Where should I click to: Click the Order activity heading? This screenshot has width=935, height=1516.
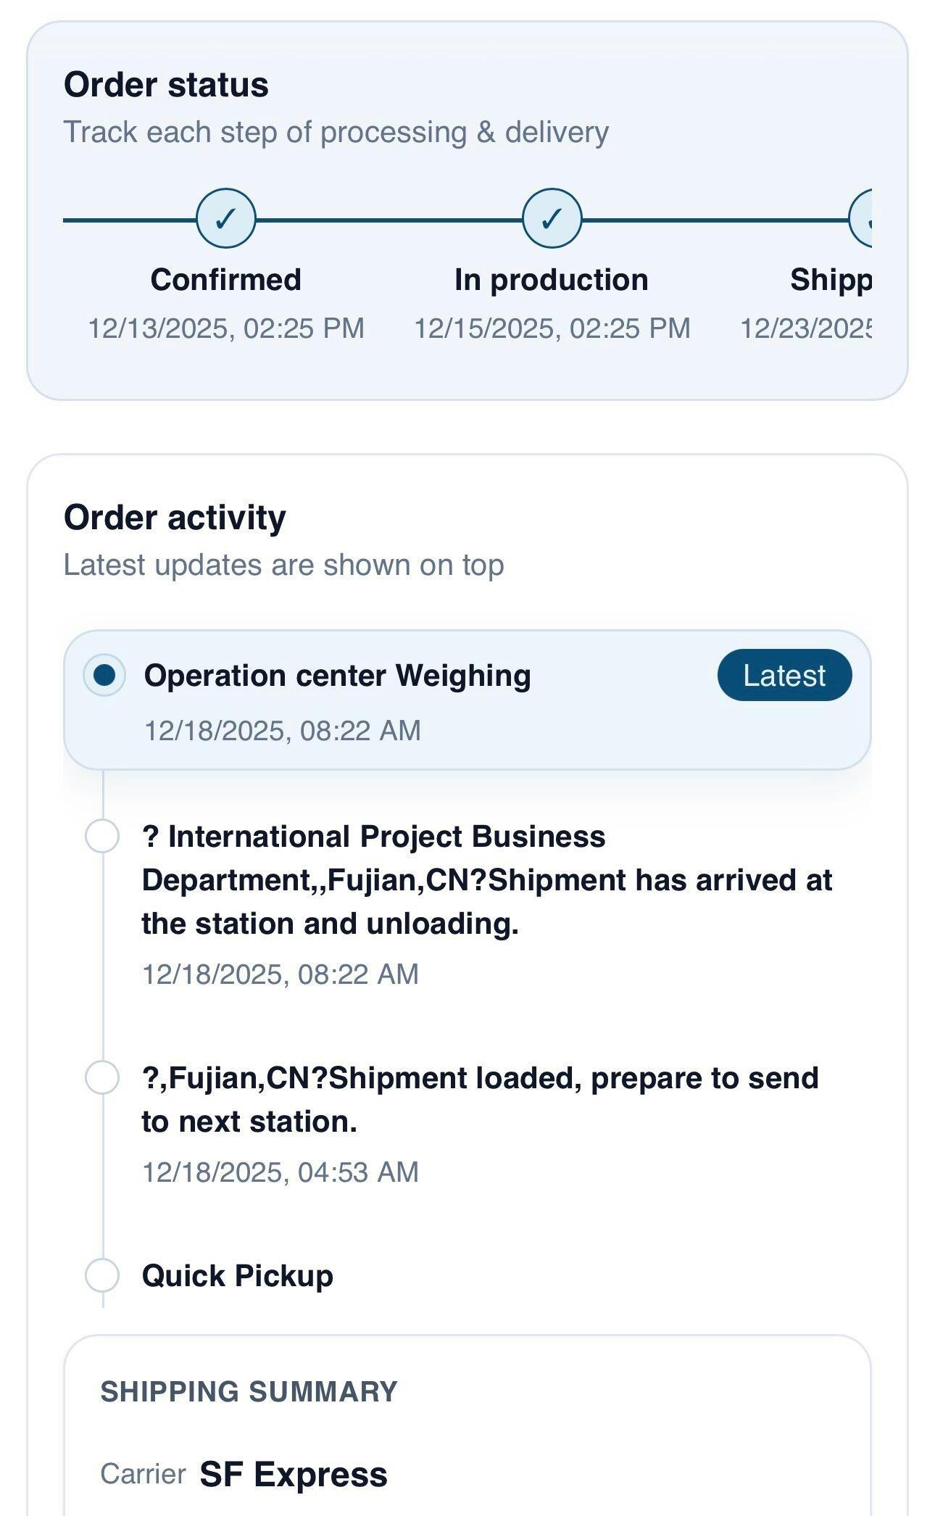pyautogui.click(x=175, y=518)
